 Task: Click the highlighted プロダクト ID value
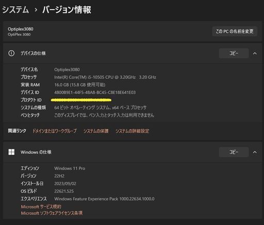coord(81,100)
